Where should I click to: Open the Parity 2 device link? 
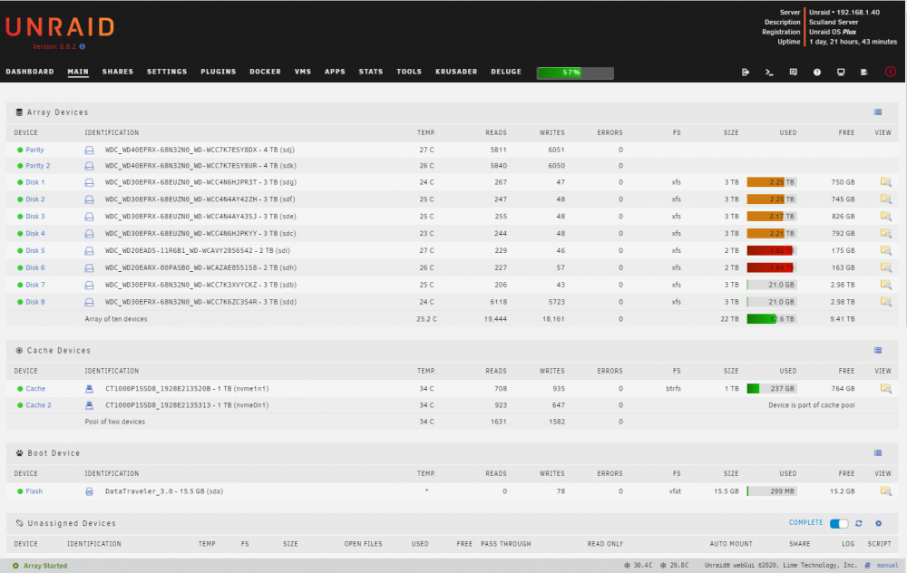pos(37,166)
